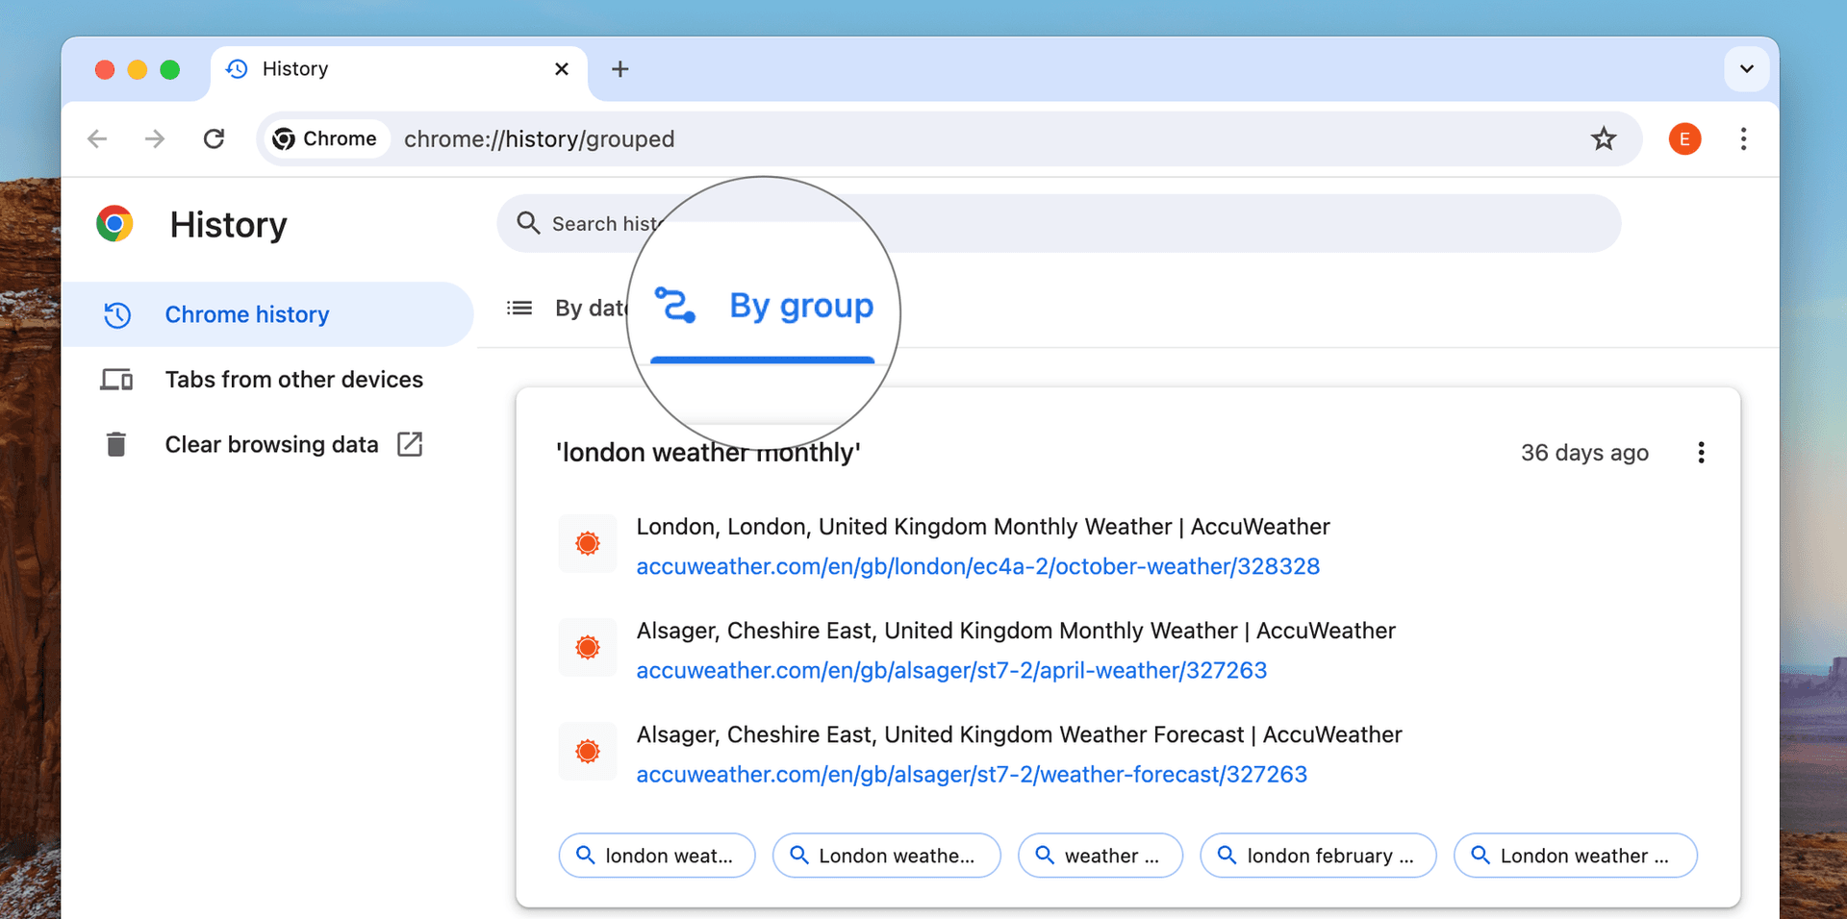Open the accuweather.com October weather link

tap(977, 566)
